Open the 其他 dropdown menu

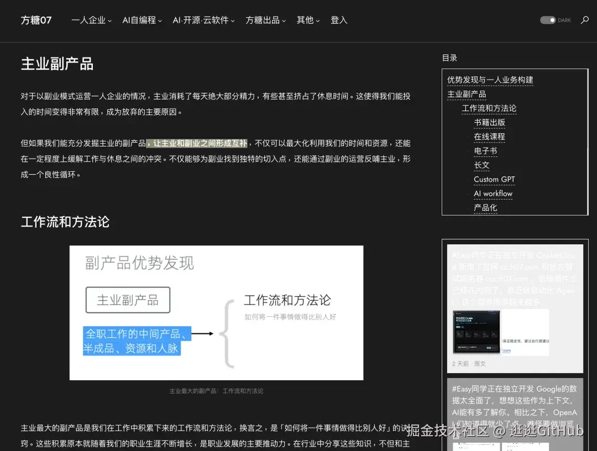click(x=308, y=20)
